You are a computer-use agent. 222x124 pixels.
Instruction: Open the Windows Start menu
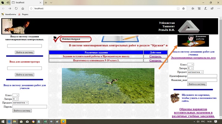point(2,122)
